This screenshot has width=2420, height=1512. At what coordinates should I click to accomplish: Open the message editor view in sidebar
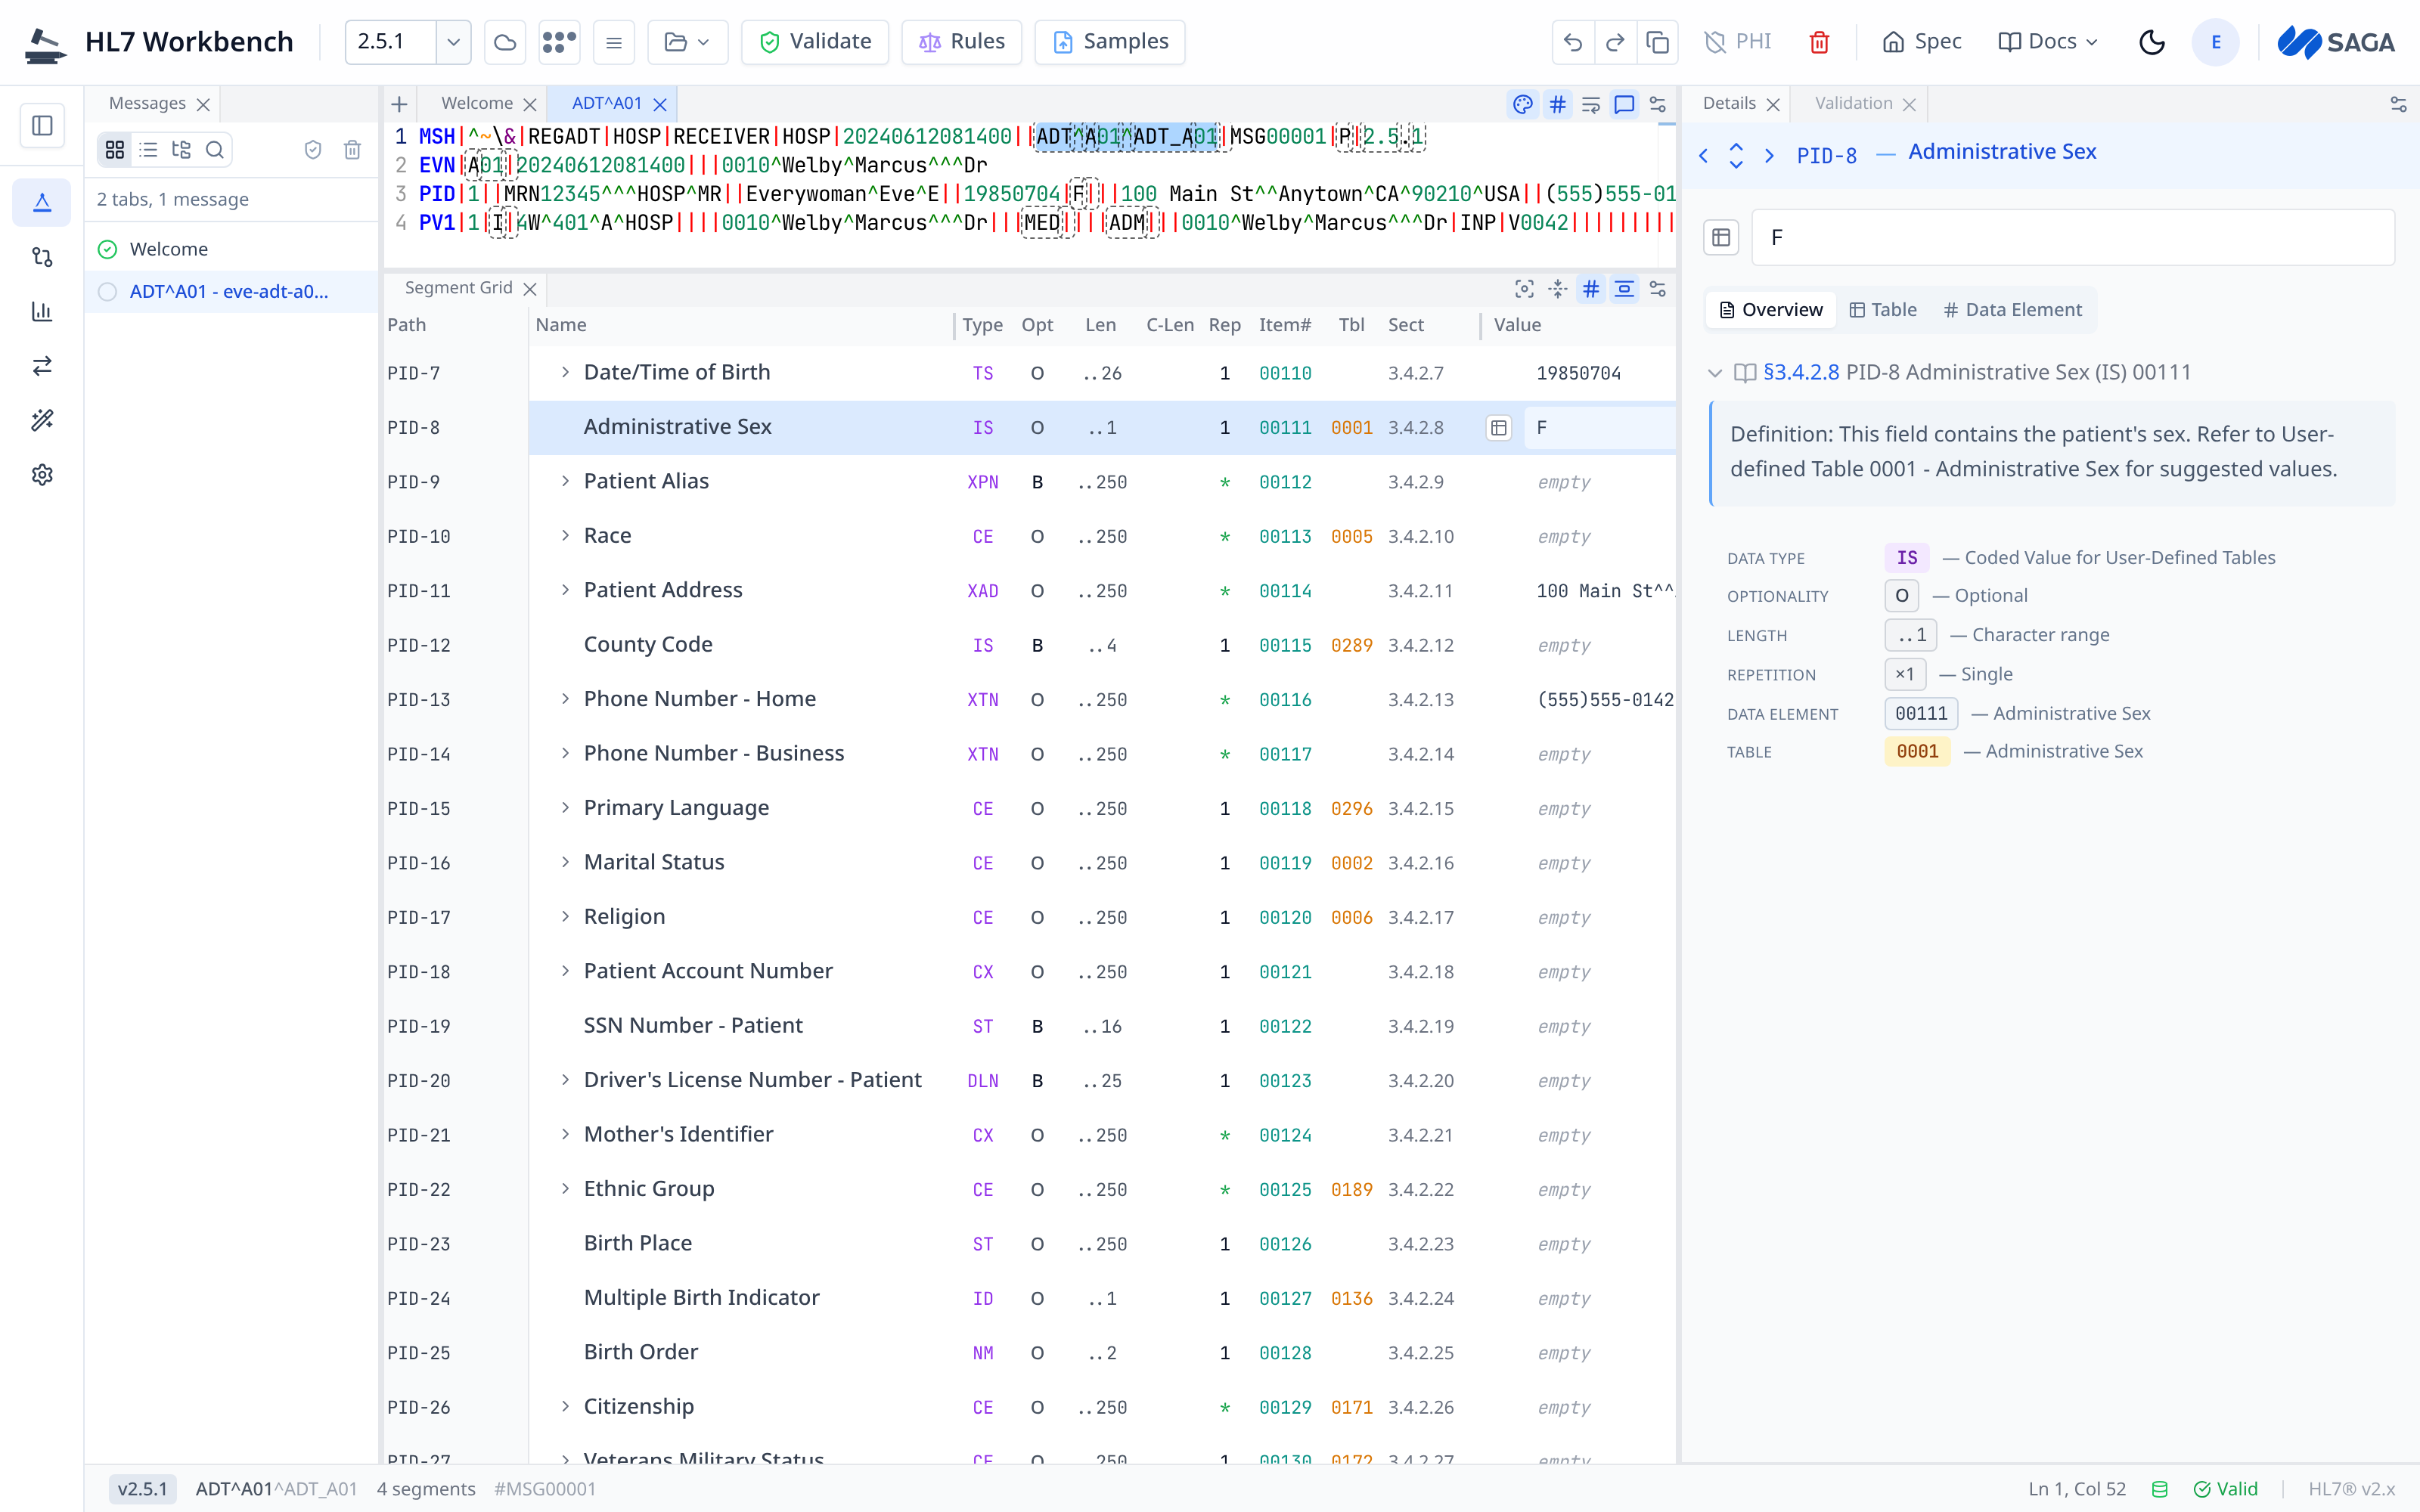click(42, 203)
